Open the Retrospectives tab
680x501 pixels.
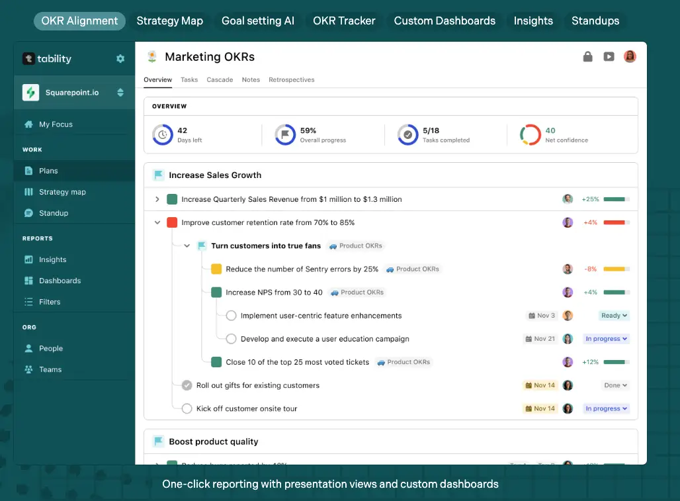click(291, 79)
